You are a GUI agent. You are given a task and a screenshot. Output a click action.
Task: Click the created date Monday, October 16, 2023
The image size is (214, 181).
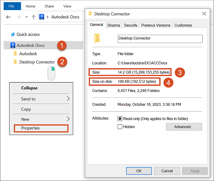pos(149,104)
